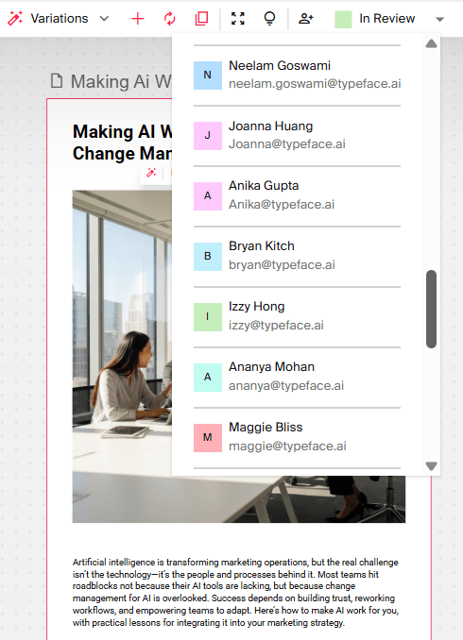
Task: Click the fullscreen expand icon
Action: pos(238,18)
